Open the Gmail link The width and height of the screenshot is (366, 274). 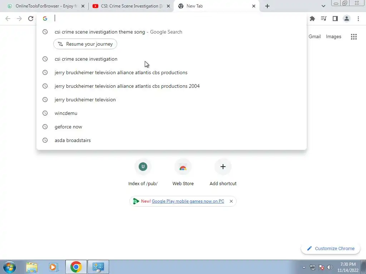click(x=315, y=37)
